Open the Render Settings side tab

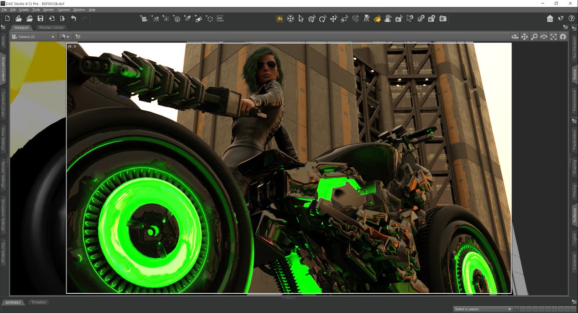(3, 175)
